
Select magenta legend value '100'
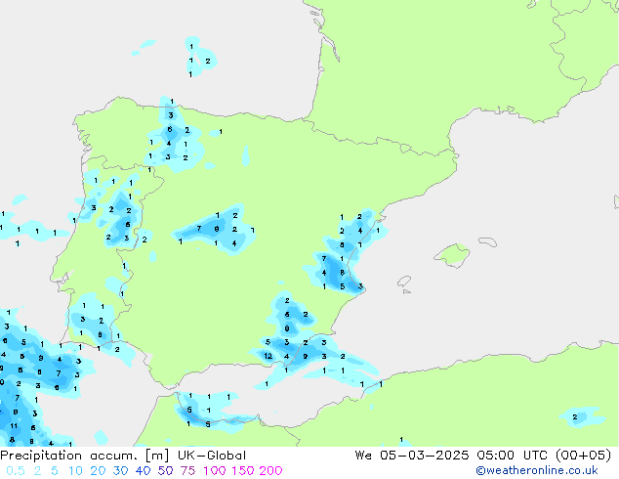tap(215, 471)
